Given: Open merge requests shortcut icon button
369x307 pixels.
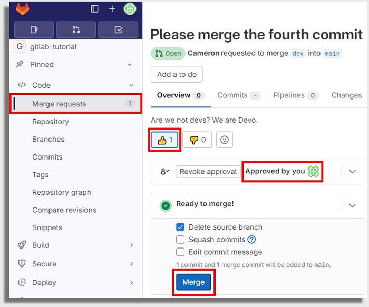Looking at the screenshot, I should click(x=76, y=29).
